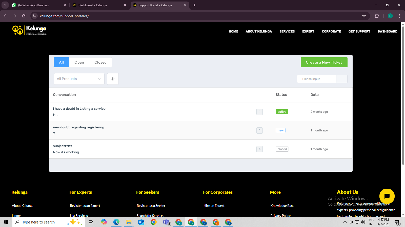Select the Open tickets filter tab
The height and width of the screenshot is (227, 405).
point(79,62)
